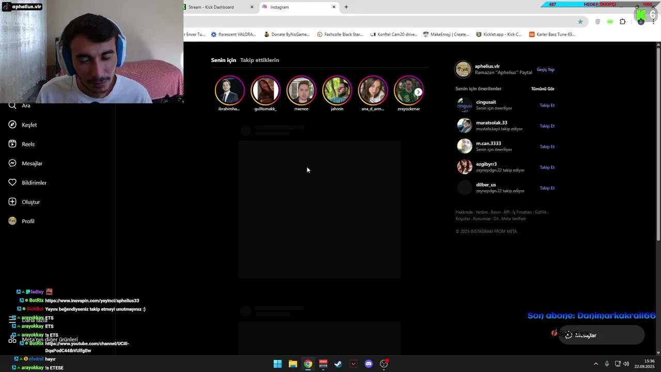Open Valorant icon on taskbar
This screenshot has width=661, height=372.
tap(353, 364)
